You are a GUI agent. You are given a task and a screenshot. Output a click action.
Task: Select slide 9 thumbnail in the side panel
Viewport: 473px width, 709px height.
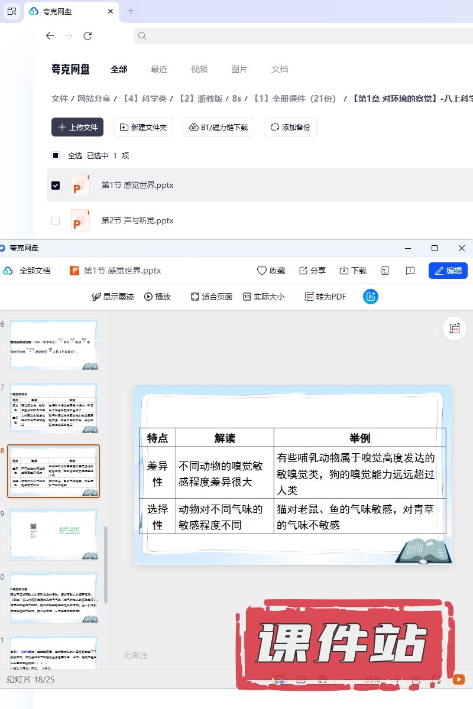pos(53,534)
